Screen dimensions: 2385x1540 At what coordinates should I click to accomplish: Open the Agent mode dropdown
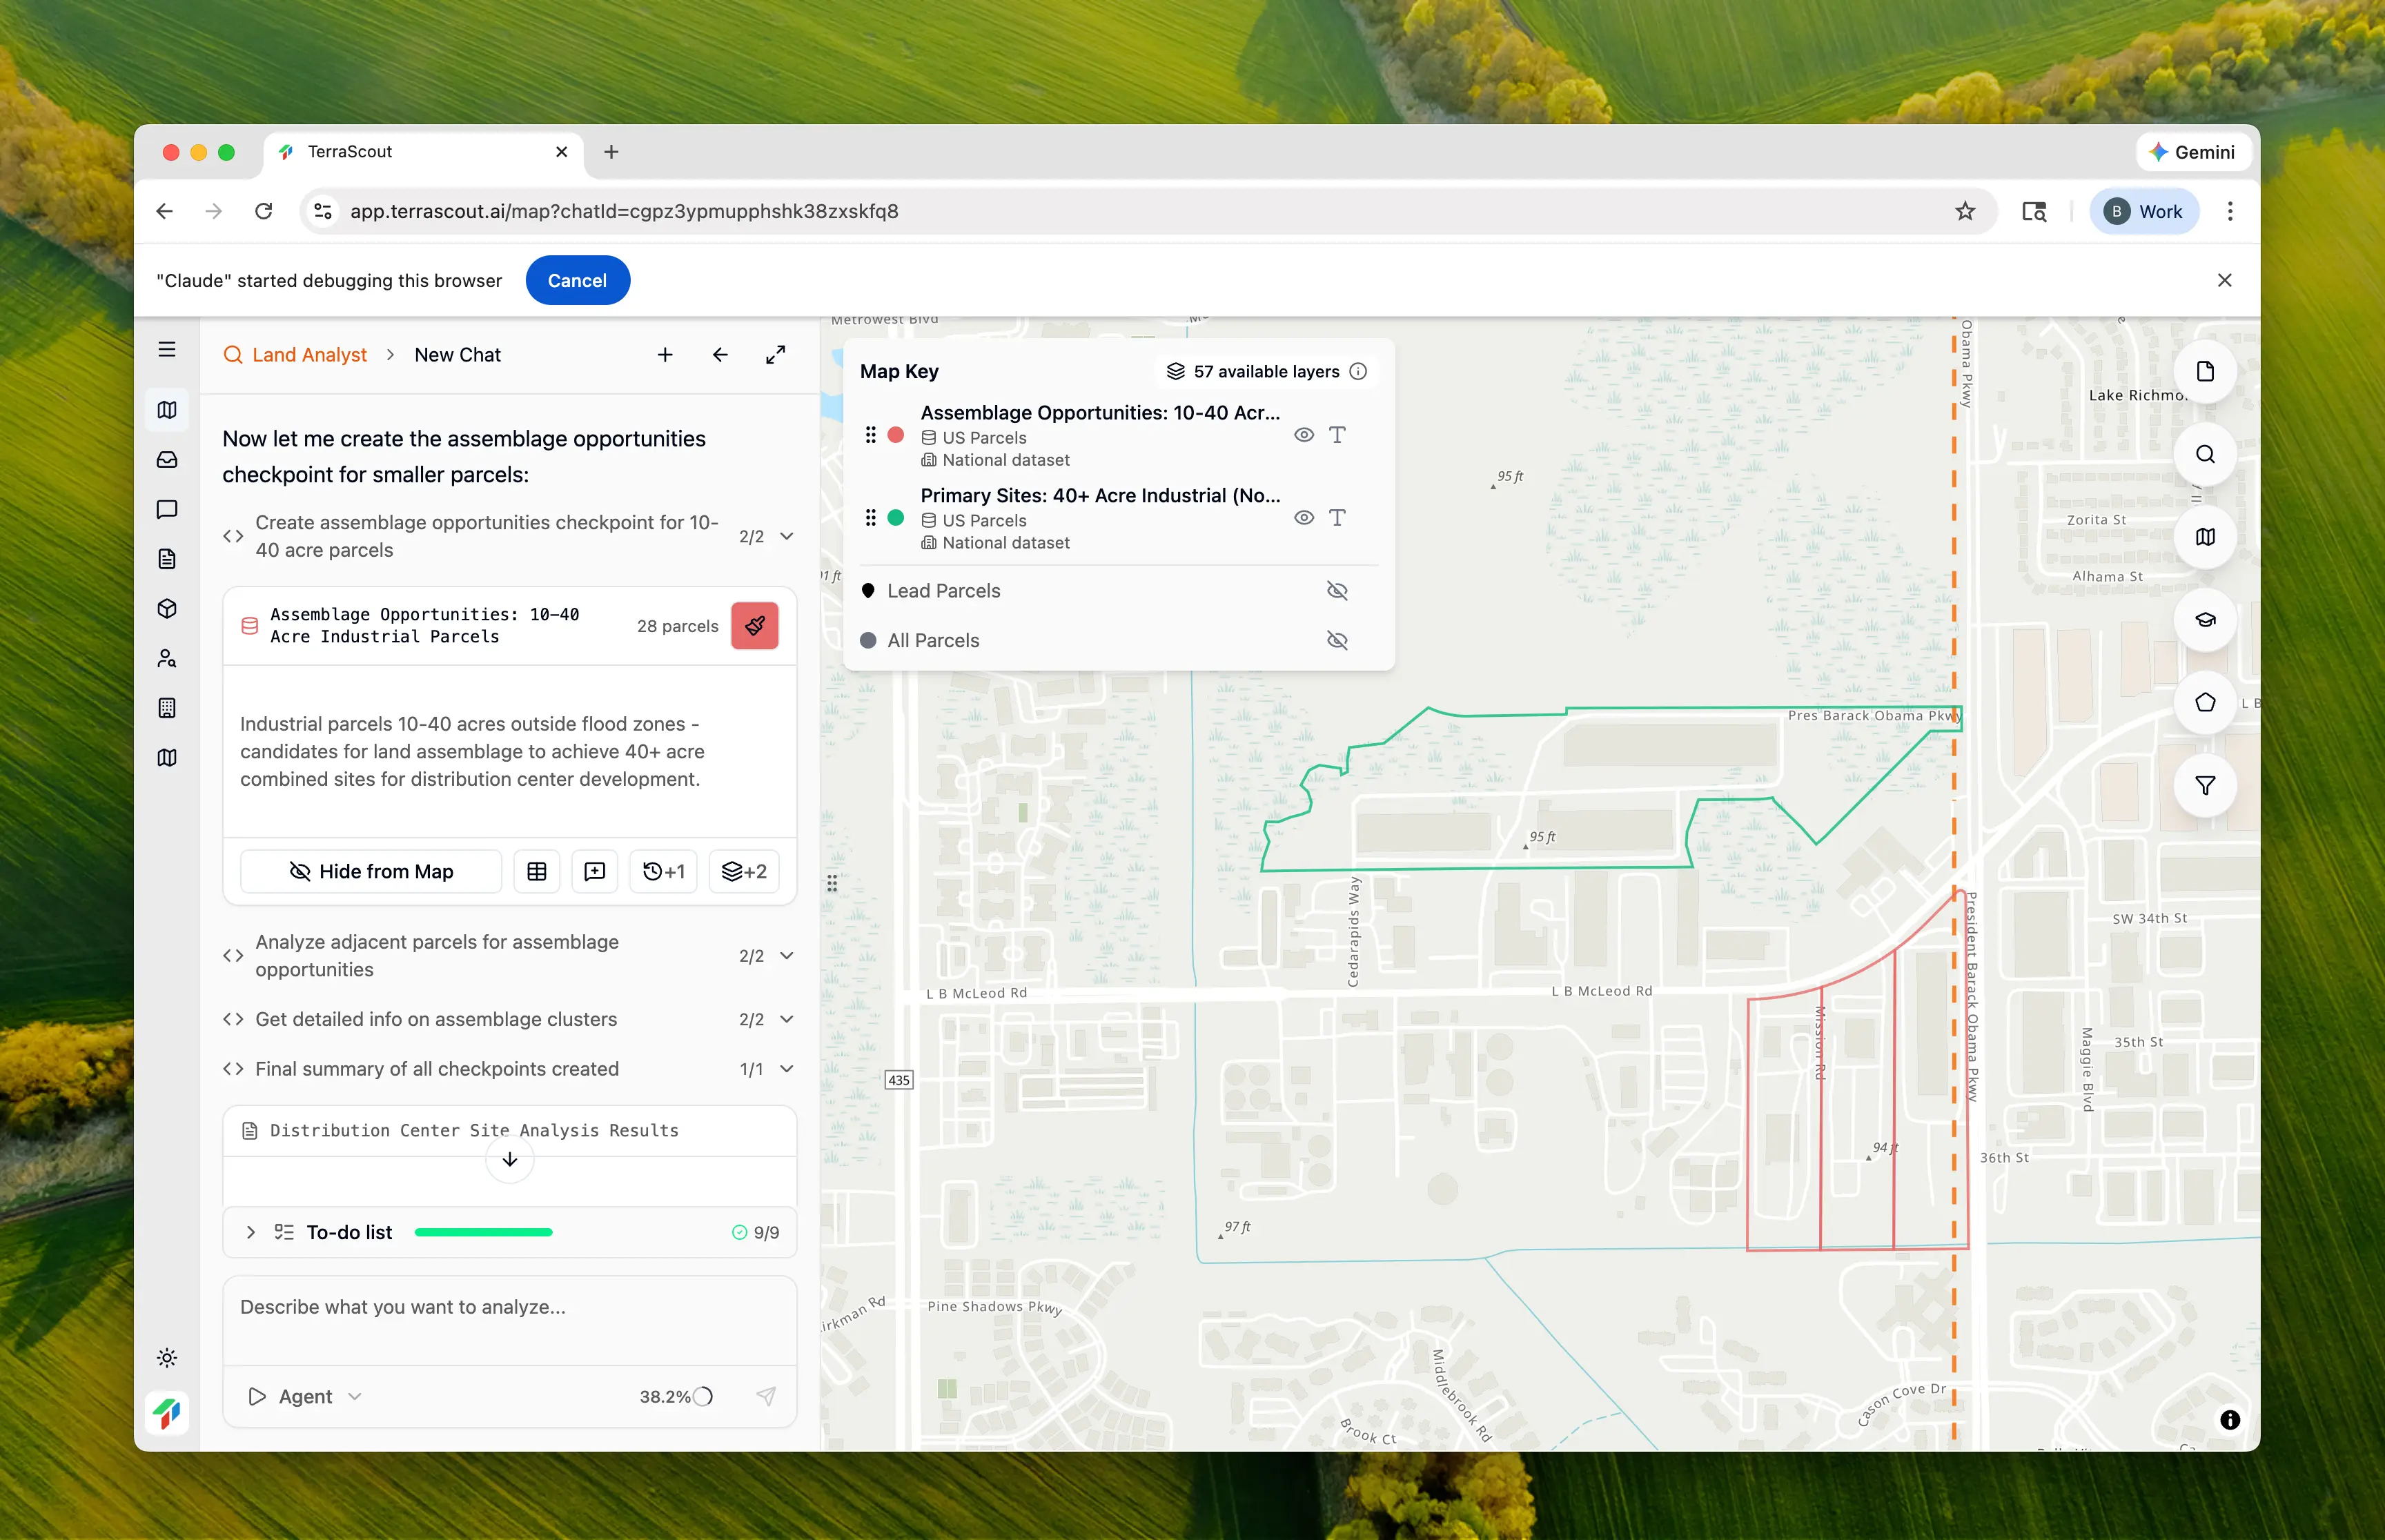click(x=306, y=1397)
